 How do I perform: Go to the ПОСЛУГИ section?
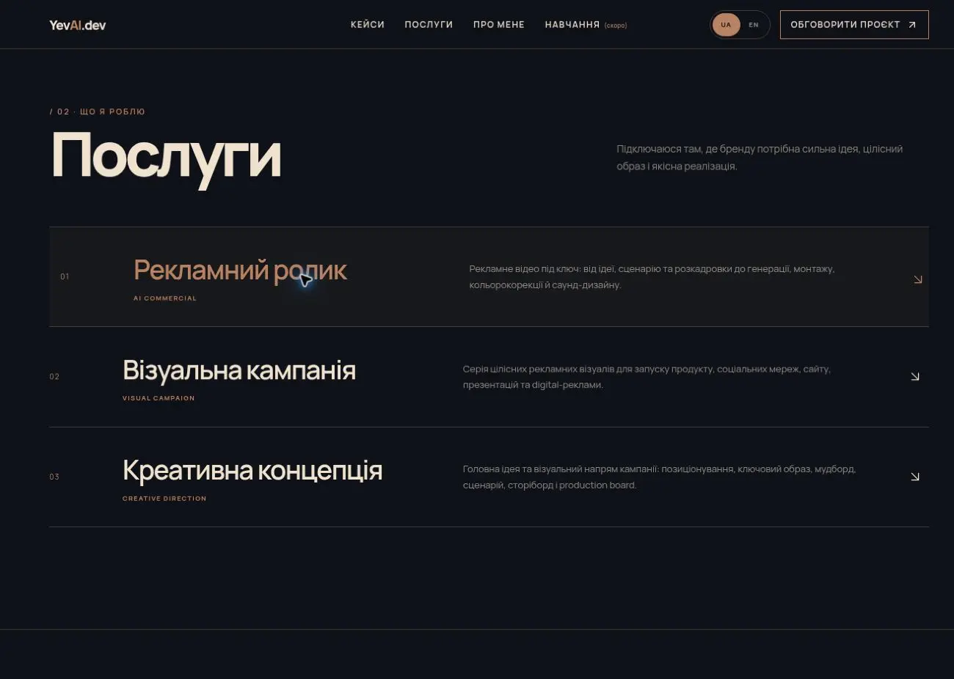tap(429, 25)
